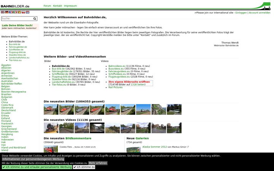
Task: Open Landschaftsfotos.eu in main Bilder list
Action: point(64,82)
